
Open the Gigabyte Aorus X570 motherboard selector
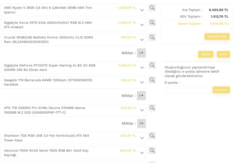[x=142, y=25]
